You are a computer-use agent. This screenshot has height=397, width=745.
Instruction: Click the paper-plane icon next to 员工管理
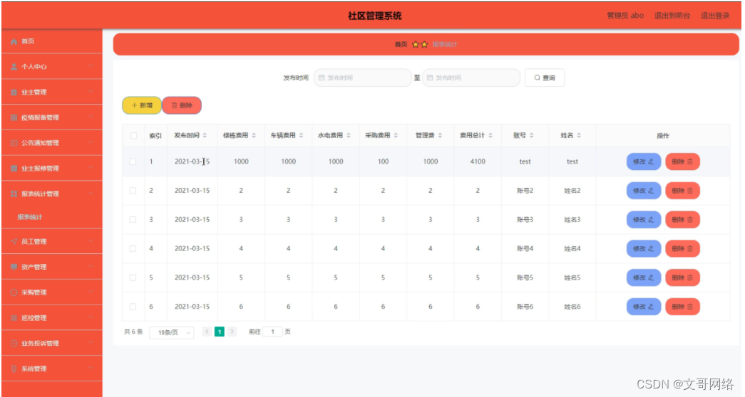coord(14,241)
